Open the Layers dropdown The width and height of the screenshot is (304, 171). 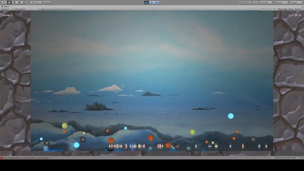pos(282,2)
